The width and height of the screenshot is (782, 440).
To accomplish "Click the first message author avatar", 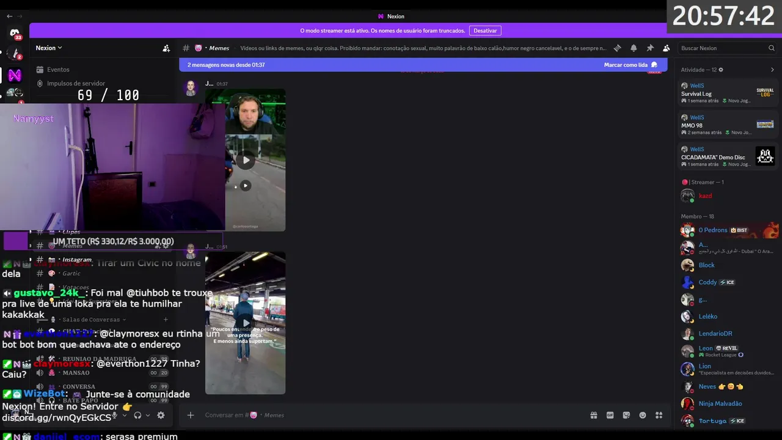I will [x=191, y=88].
